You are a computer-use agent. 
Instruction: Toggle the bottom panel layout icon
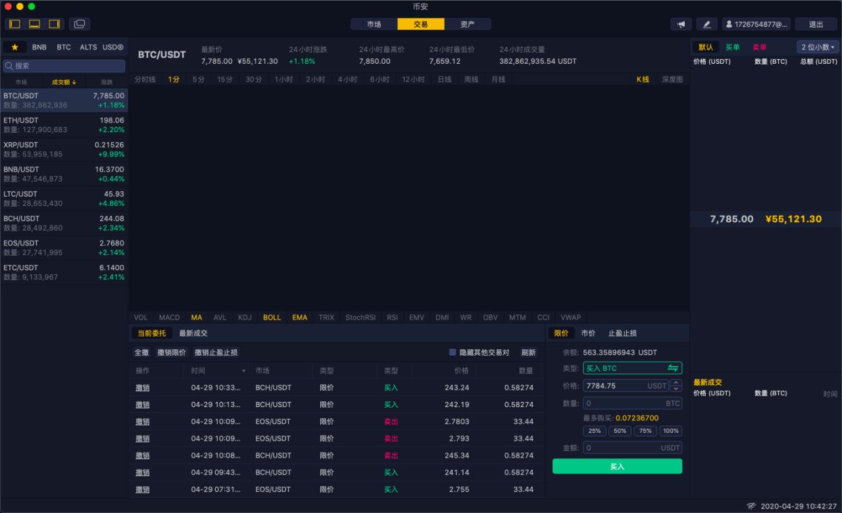coord(34,24)
